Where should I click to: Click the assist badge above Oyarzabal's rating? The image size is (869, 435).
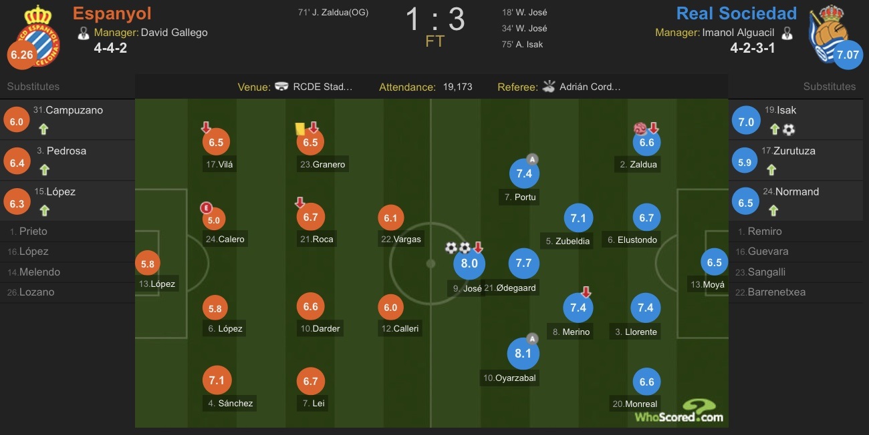(532, 338)
